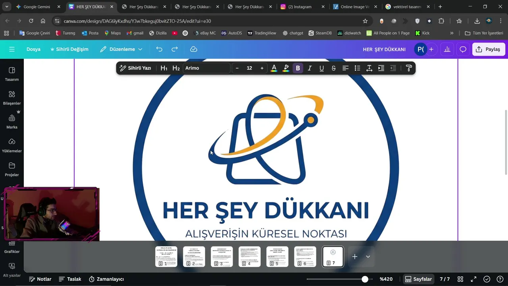The width and height of the screenshot is (508, 286).
Task: Select page 5 thumbnail
Action: coord(277,257)
